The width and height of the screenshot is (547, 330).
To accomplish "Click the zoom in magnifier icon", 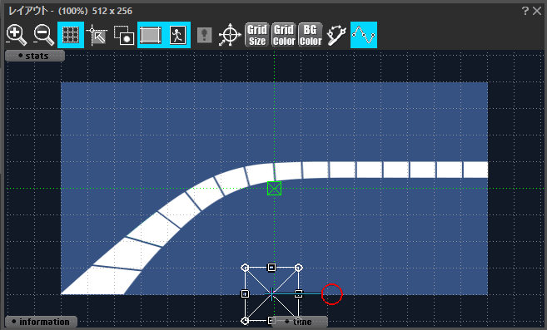I will click(x=16, y=35).
